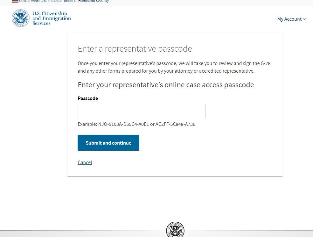The image size is (313, 237).
Task: Focus the Passcode text field
Action: click(142, 111)
